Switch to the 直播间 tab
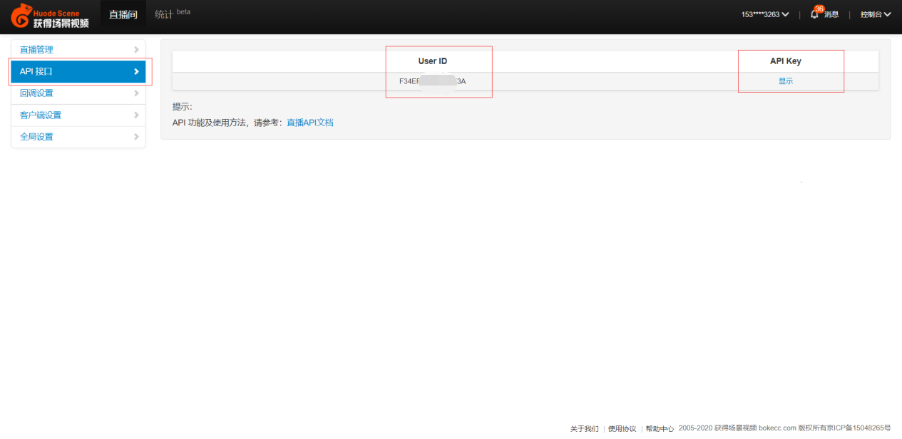The height and width of the screenshot is (439, 902). (123, 14)
